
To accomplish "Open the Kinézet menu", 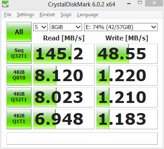I will pyautogui.click(x=47, y=15).
